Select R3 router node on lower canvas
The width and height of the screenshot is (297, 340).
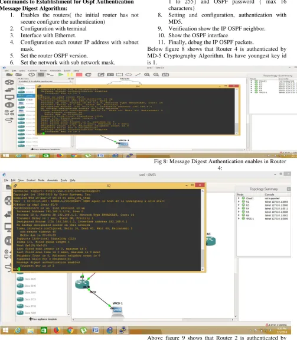point(210,241)
